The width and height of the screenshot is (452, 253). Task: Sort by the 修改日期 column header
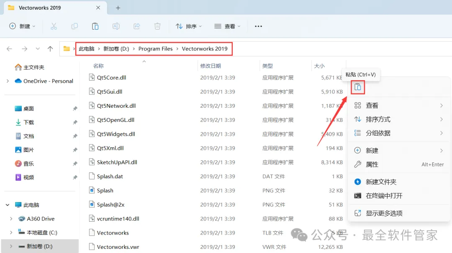click(x=211, y=66)
